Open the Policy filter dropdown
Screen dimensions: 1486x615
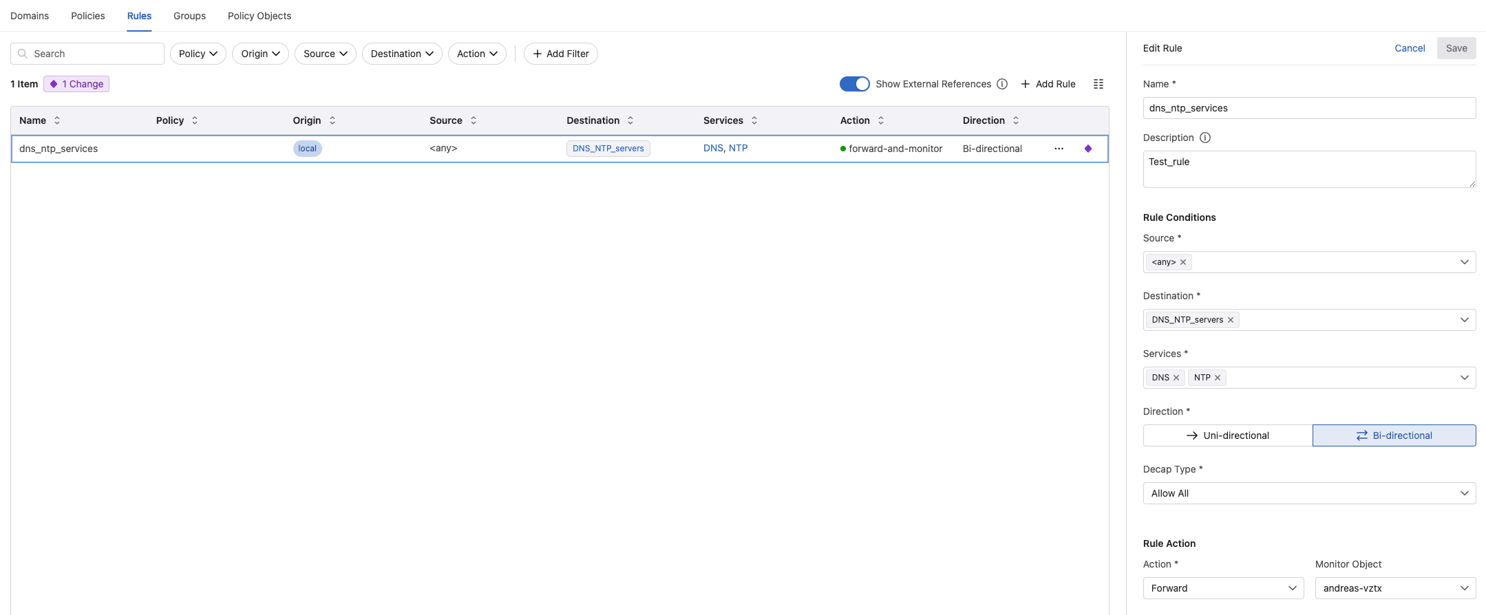point(198,54)
